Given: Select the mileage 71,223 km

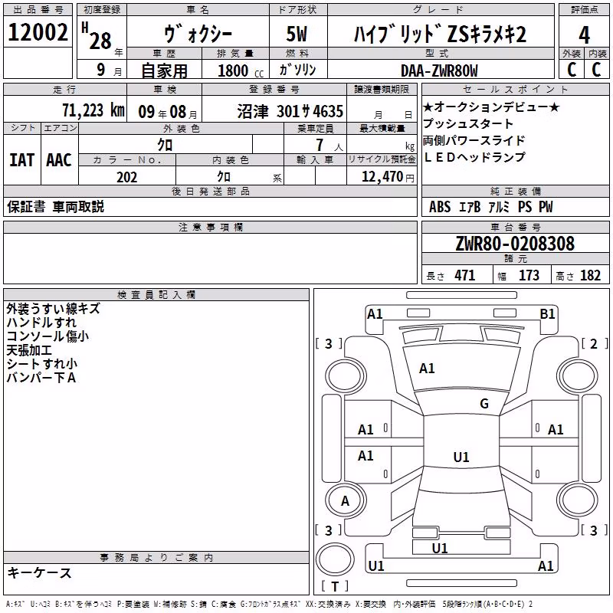Looking at the screenshot, I should click(x=93, y=110).
